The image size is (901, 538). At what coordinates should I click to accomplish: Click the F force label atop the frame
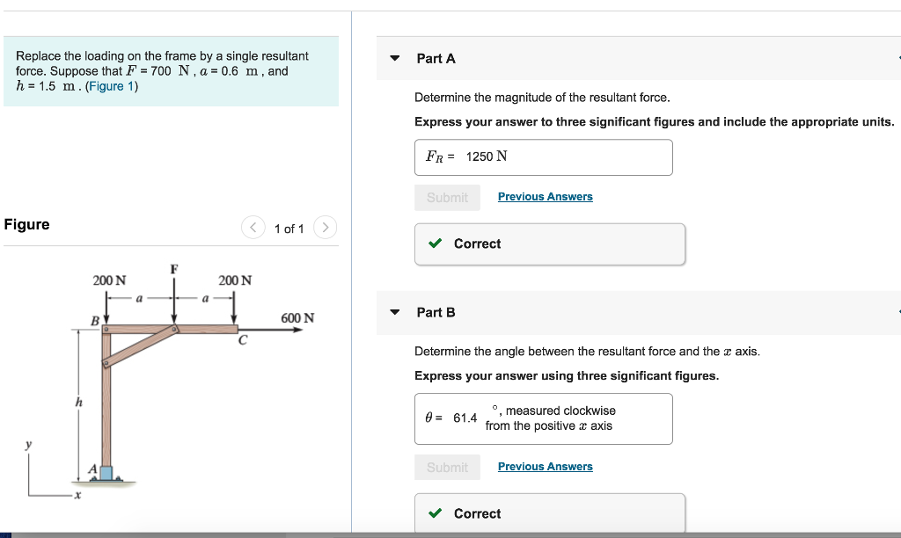click(x=174, y=268)
